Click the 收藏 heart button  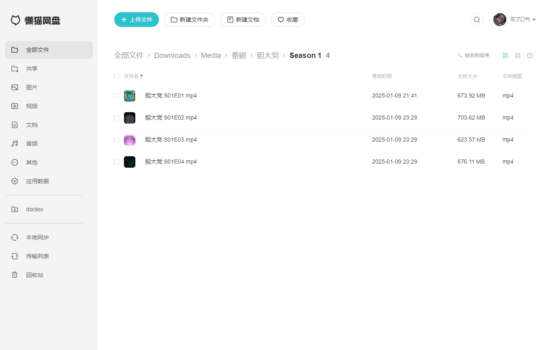pos(288,20)
